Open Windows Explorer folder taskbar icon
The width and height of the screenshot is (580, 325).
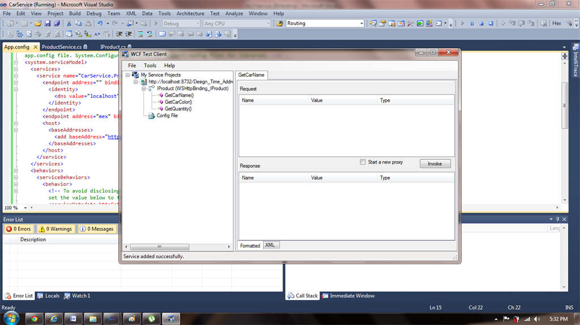tap(92, 319)
